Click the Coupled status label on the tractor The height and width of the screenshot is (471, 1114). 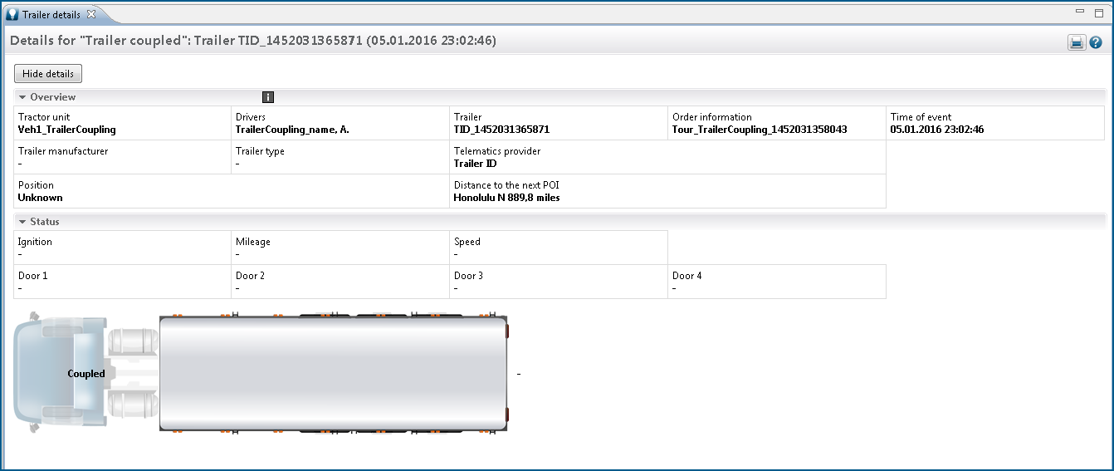coord(86,374)
